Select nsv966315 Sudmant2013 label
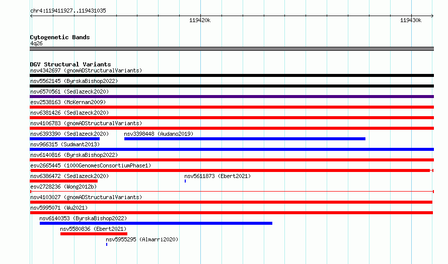Image resolution: width=448 pixels, height=264 pixels. [x=65, y=144]
